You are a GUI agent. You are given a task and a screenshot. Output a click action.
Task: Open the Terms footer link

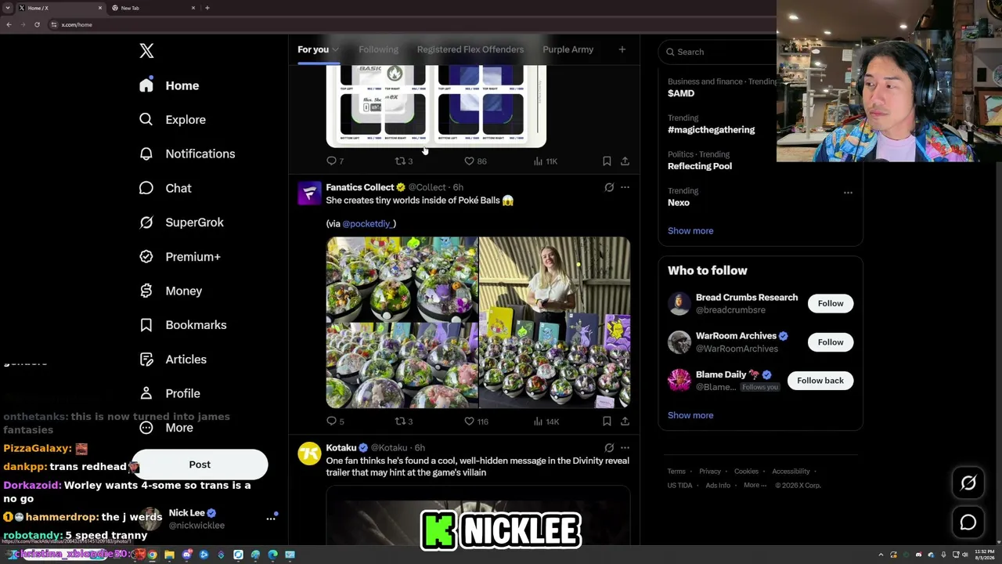click(676, 472)
